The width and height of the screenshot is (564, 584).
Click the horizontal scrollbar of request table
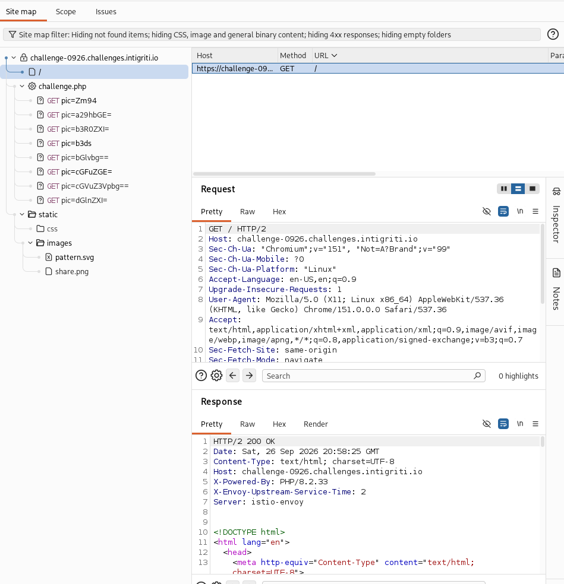pyautogui.click(x=284, y=174)
